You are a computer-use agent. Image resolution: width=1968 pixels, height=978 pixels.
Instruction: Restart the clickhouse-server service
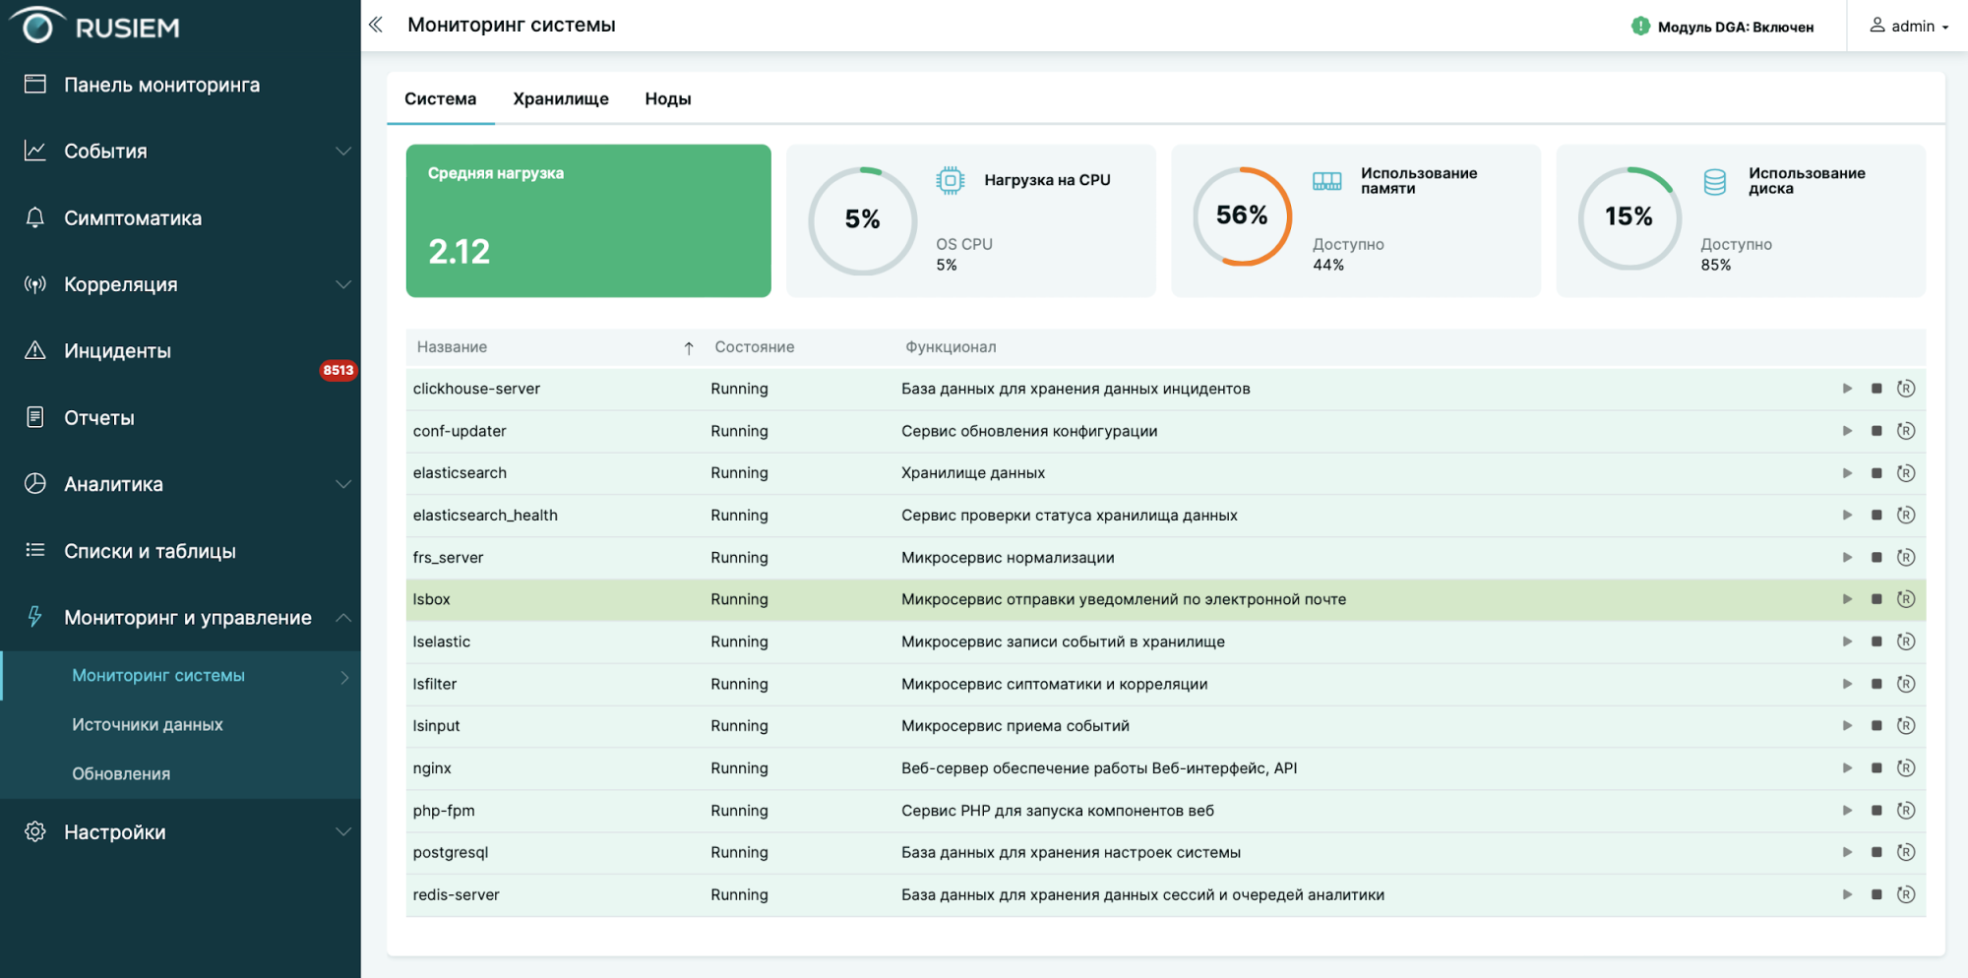click(1906, 389)
